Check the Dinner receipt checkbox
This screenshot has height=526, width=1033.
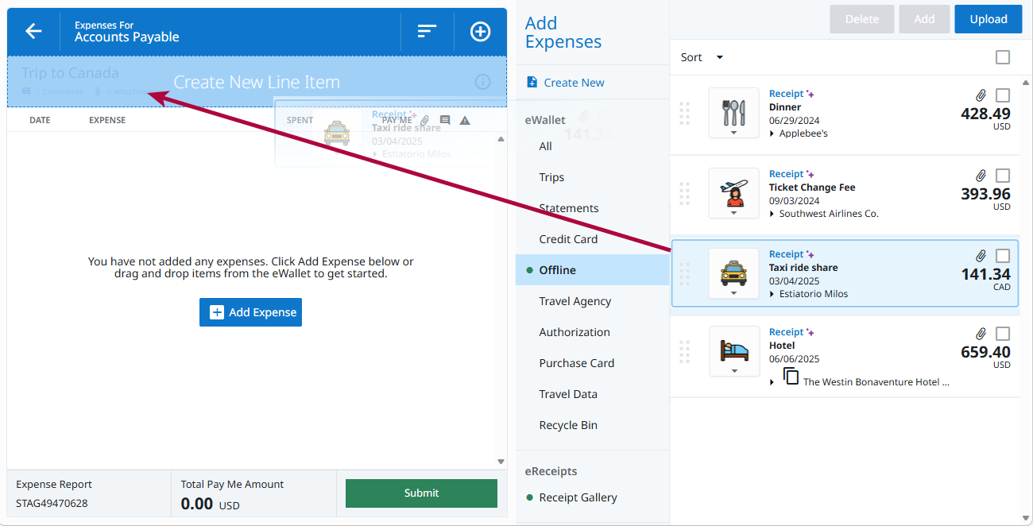(x=1002, y=95)
